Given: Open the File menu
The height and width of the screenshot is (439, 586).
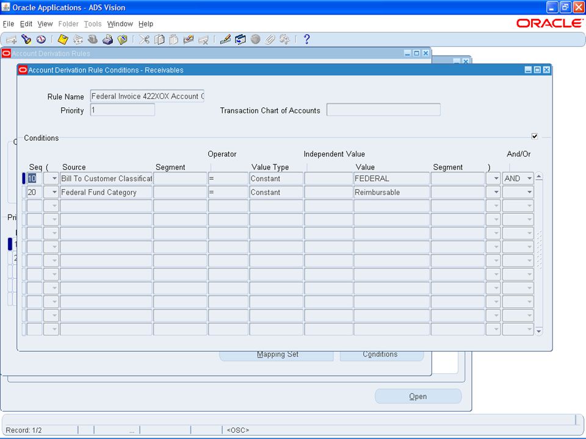Looking at the screenshot, I should [x=8, y=24].
